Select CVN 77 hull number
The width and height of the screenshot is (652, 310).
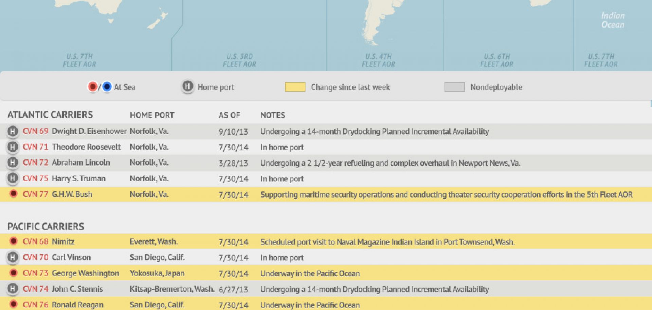36,194
